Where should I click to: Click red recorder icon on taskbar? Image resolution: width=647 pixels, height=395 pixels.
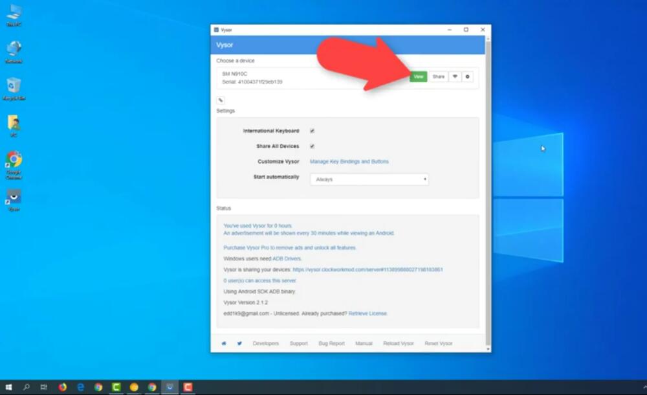pyautogui.click(x=188, y=387)
